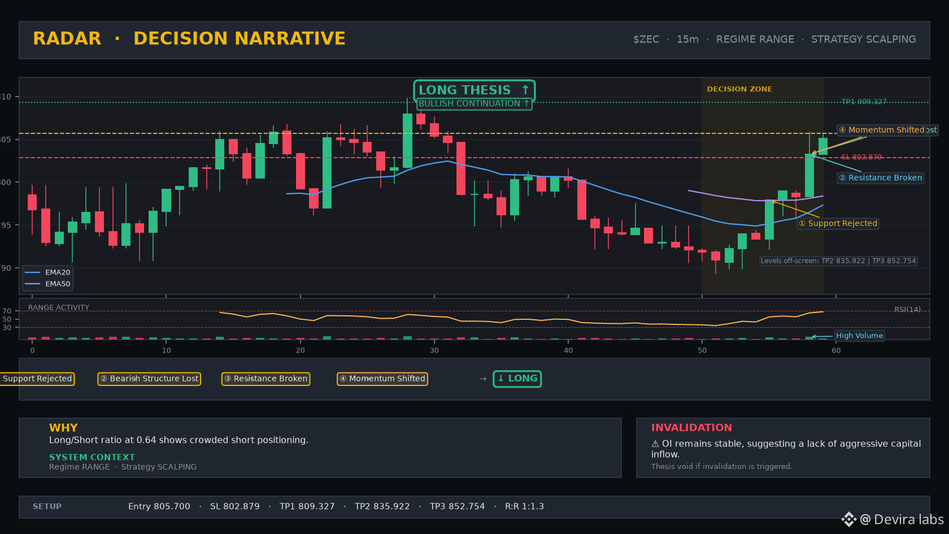
Task: Click the 15m timeframe in header
Action: pyautogui.click(x=687, y=40)
